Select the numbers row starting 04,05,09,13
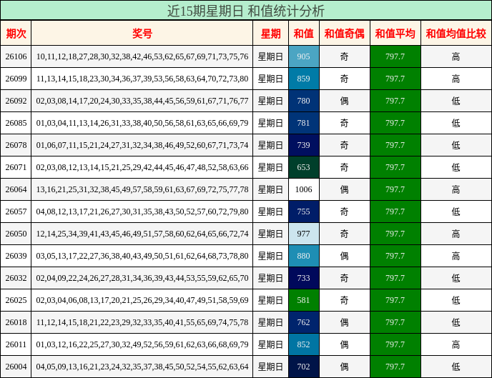The width and height of the screenshot is (492, 378). click(x=142, y=367)
